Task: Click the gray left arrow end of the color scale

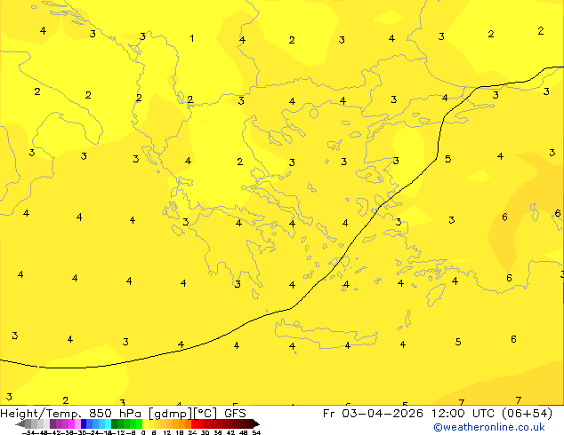Action: point(20,423)
